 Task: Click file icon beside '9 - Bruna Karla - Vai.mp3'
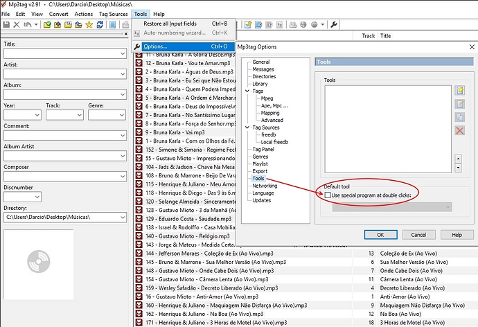point(139,132)
